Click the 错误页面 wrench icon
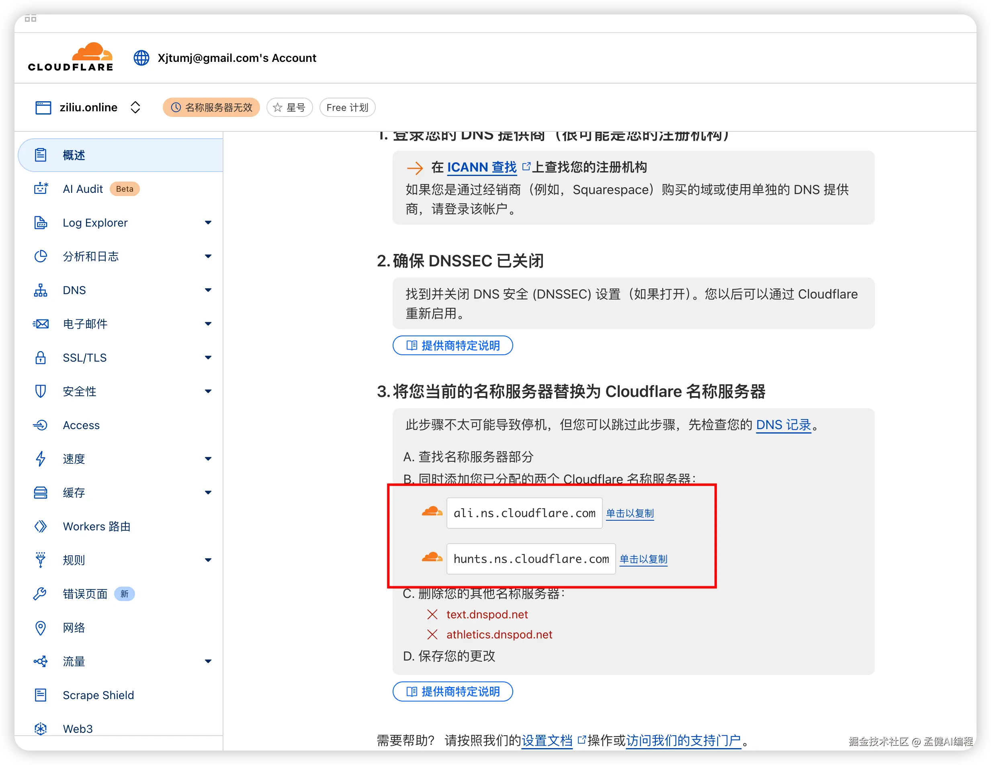Viewport: 991px width, 765px height. point(40,594)
